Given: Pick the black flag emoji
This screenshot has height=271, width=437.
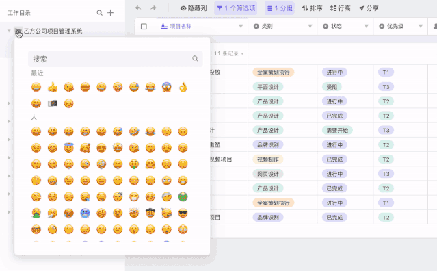Looking at the screenshot, I should (x=53, y=103).
